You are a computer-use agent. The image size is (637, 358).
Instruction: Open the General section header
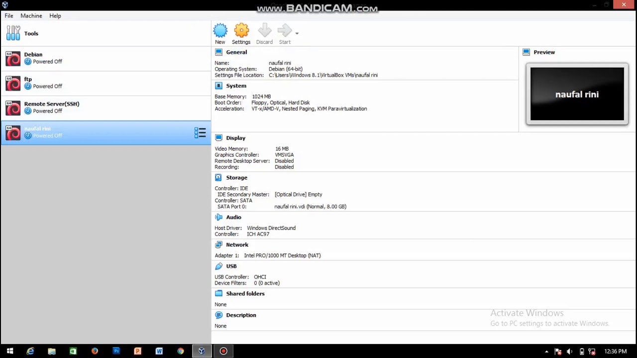click(x=236, y=52)
